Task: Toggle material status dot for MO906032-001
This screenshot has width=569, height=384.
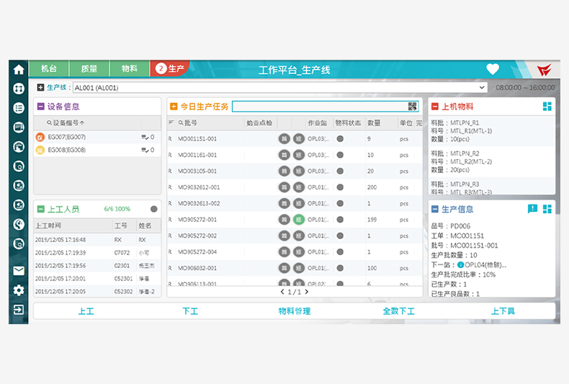Action: tap(340, 268)
